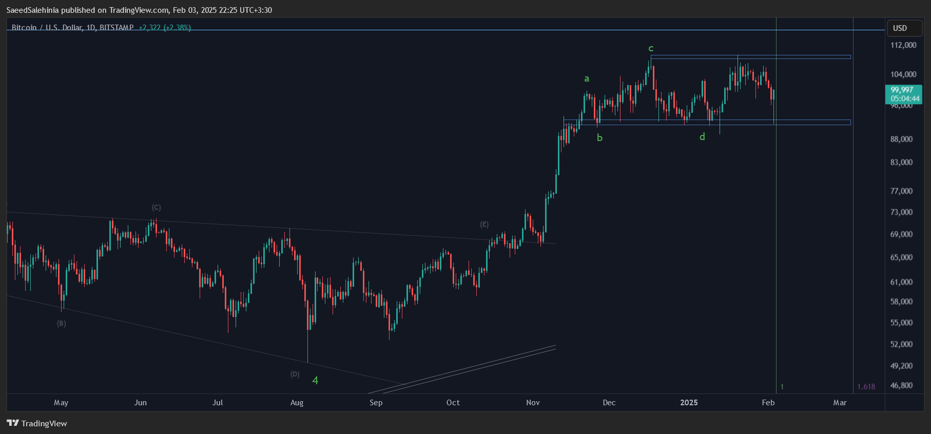The width and height of the screenshot is (931, 434).
Task: Click the 99,997 current price label
Action: tap(902, 90)
